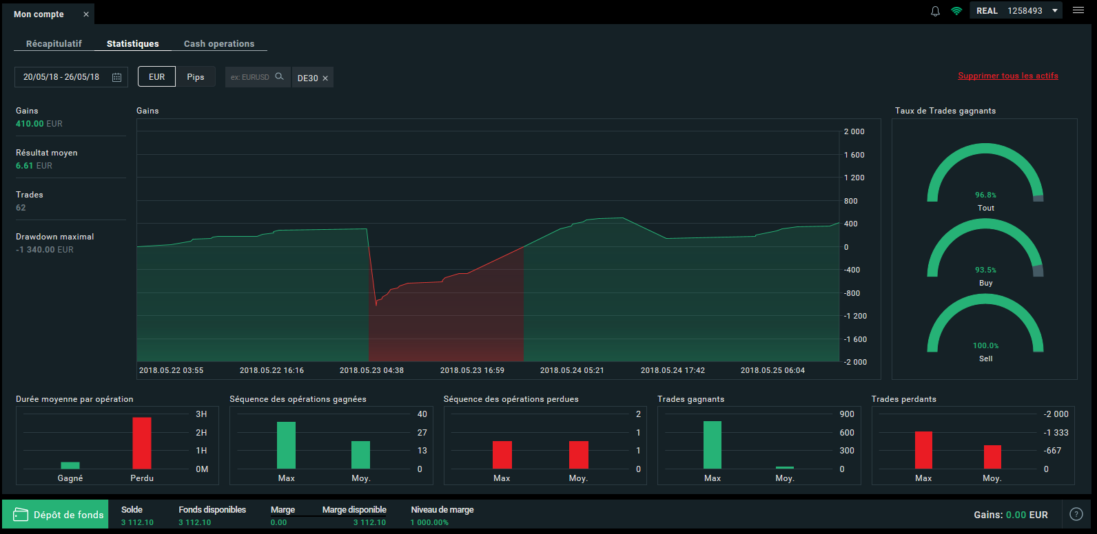Open the Récapitulatif tab

click(x=54, y=43)
